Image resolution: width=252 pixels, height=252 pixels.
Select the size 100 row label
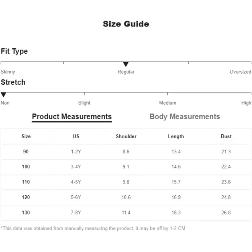click(26, 167)
